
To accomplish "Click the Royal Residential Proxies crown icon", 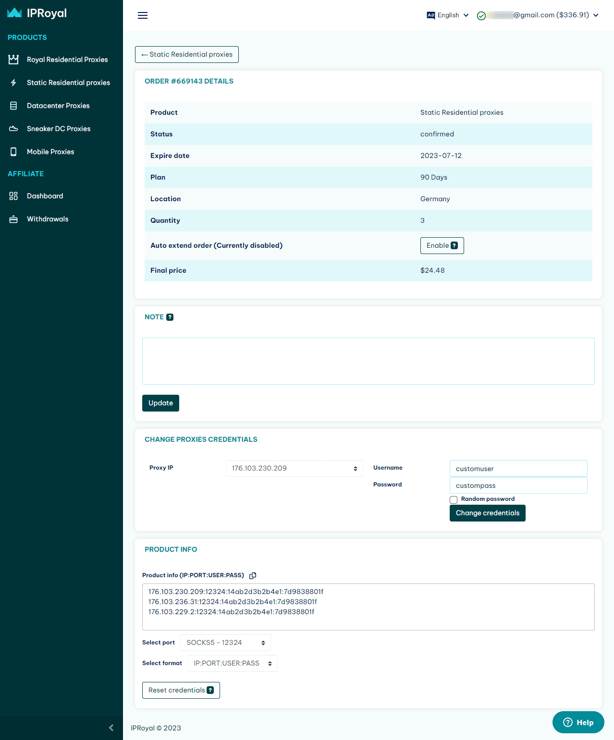I will 13,60.
